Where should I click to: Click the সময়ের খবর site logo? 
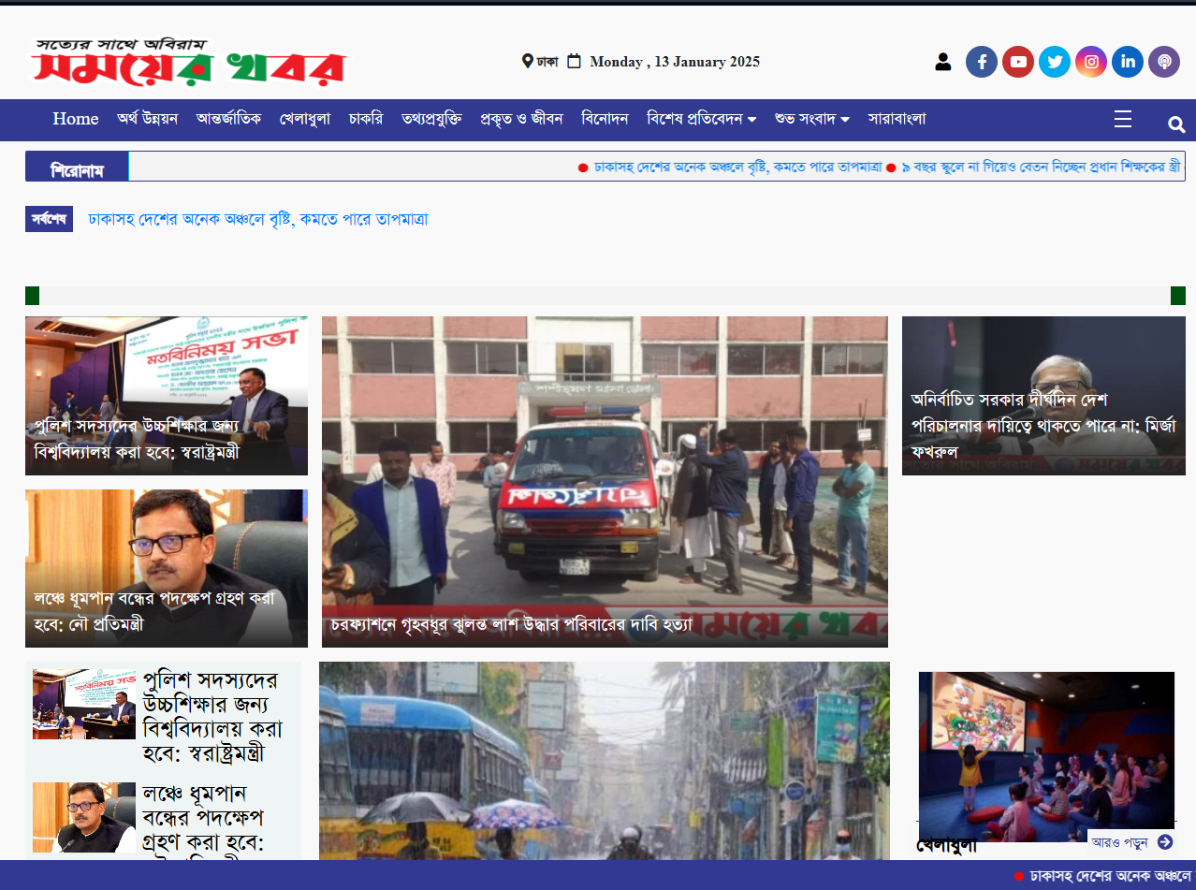(189, 63)
